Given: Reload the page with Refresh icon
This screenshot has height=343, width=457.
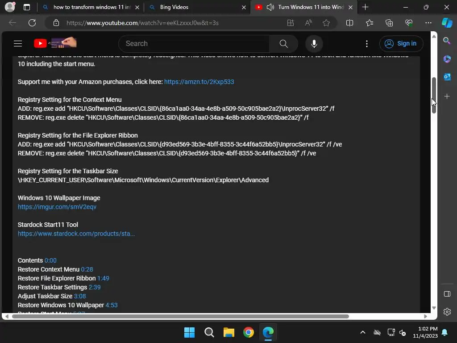Looking at the screenshot, I should pos(32,23).
